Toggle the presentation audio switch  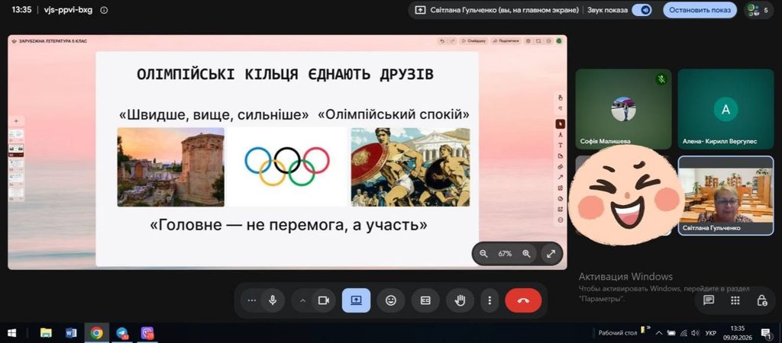pyautogui.click(x=641, y=10)
